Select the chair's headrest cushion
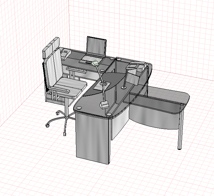Screen dimensions: 214x196 51,47
